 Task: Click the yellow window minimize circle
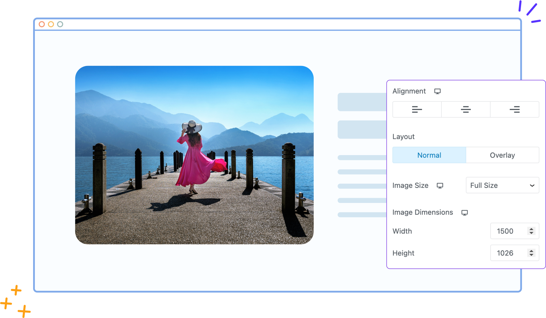(51, 24)
